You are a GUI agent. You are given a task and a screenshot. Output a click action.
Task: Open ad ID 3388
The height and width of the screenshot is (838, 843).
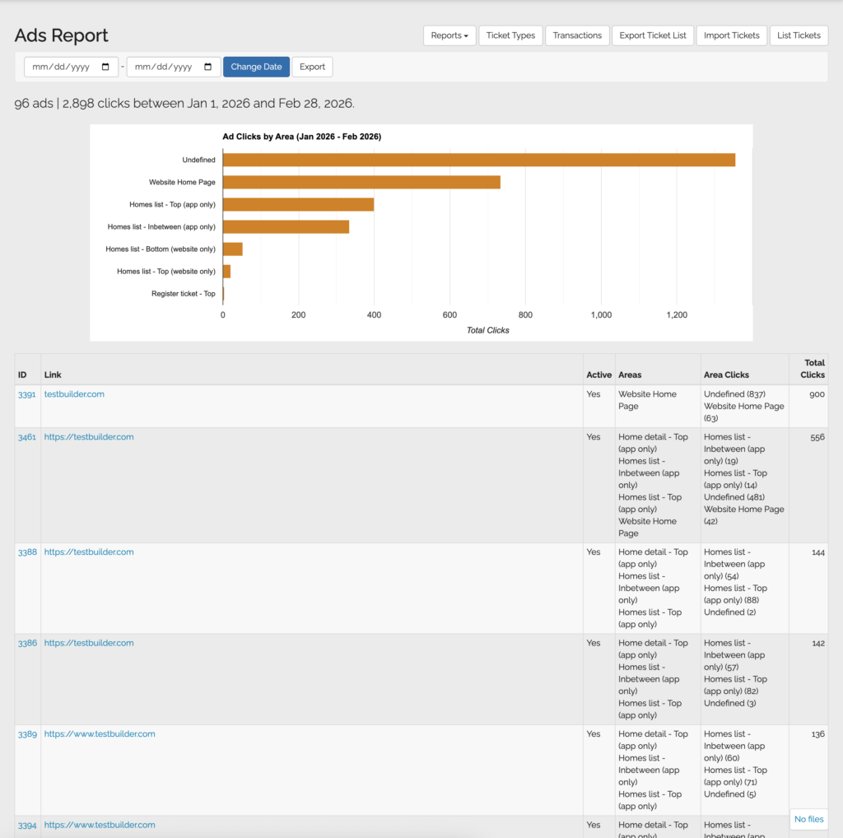pyautogui.click(x=27, y=552)
